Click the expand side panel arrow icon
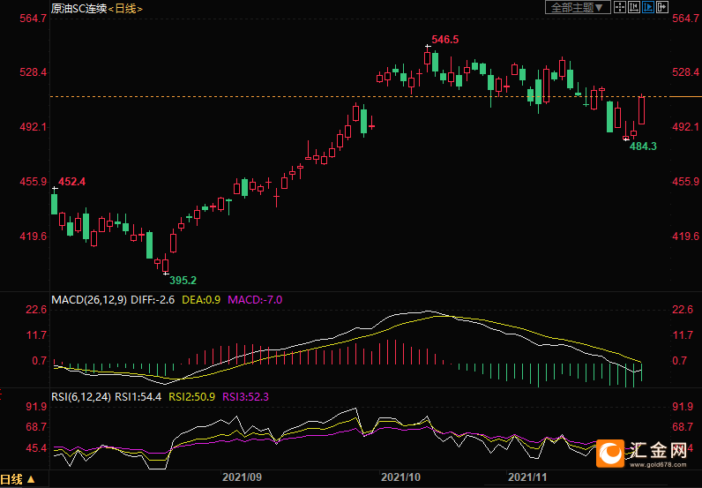 (x=662, y=7)
